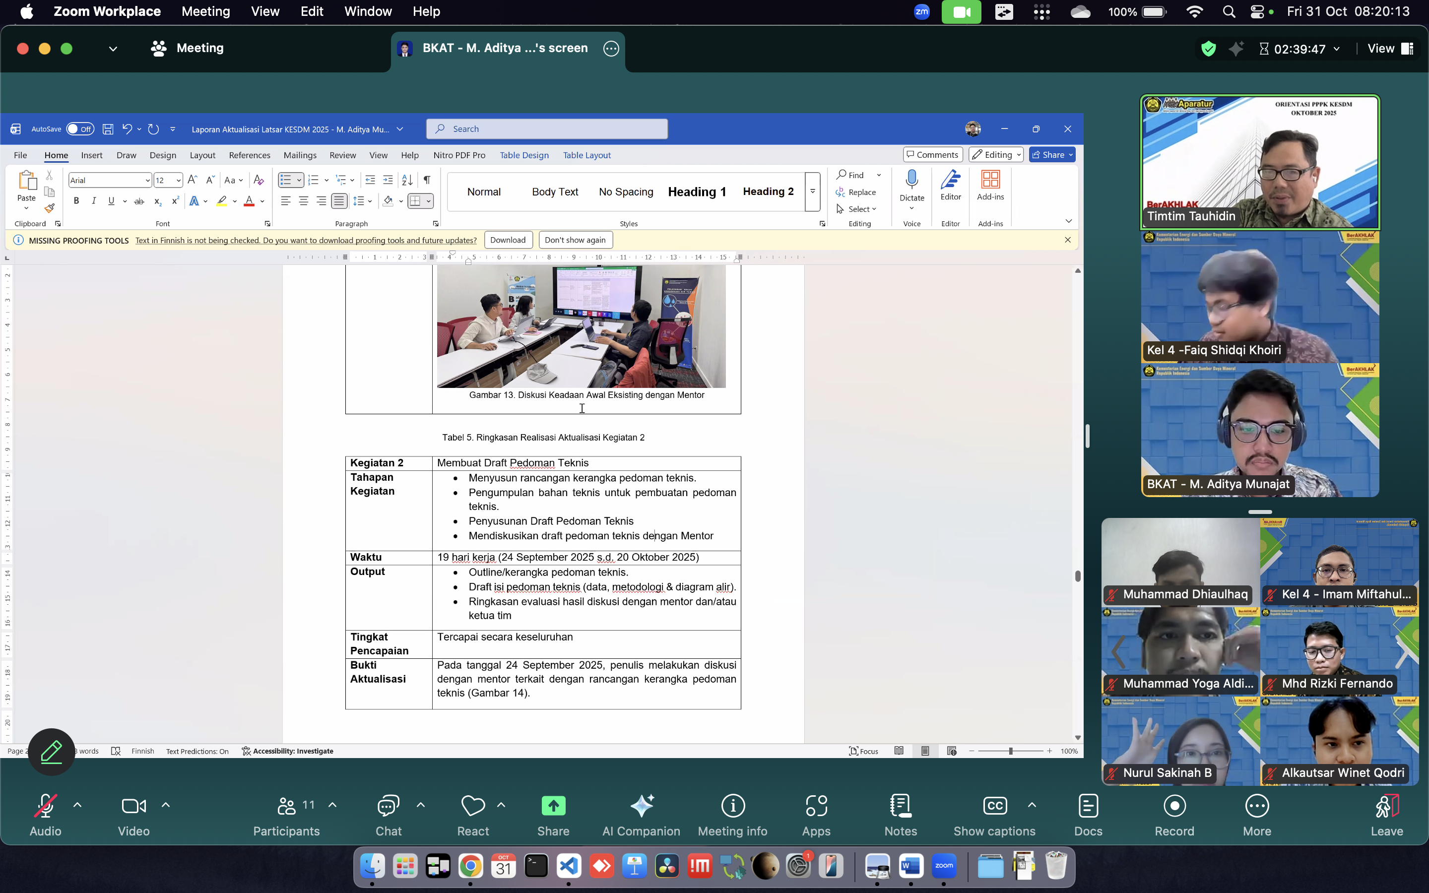Screen dimensions: 1429x893
Task: Click the Download proofing tools button
Action: pyautogui.click(x=508, y=241)
